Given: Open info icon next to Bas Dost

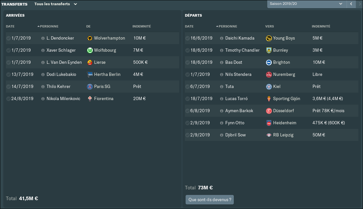Looking at the screenshot, I should pyautogui.click(x=222, y=62).
